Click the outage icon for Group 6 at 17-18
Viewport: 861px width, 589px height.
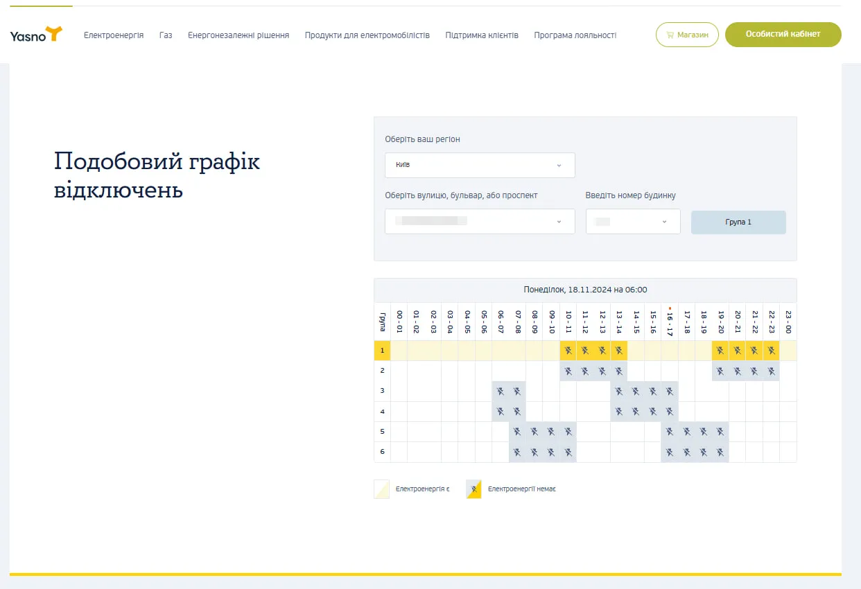point(686,451)
